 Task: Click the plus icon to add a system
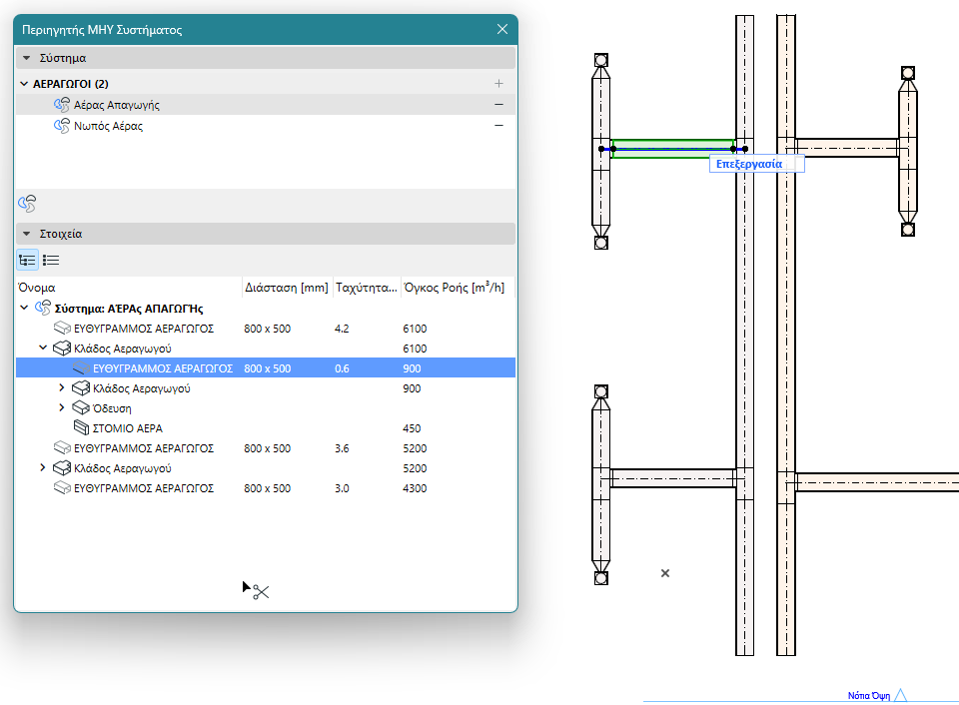[498, 84]
